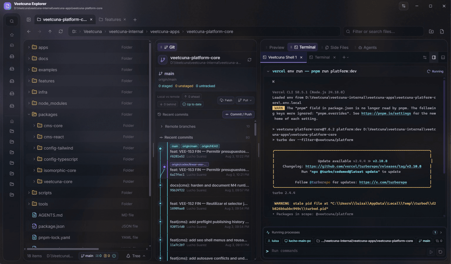Click the terminal main branch chip
The image size is (451, 264).
pyautogui.click(x=424, y=241)
